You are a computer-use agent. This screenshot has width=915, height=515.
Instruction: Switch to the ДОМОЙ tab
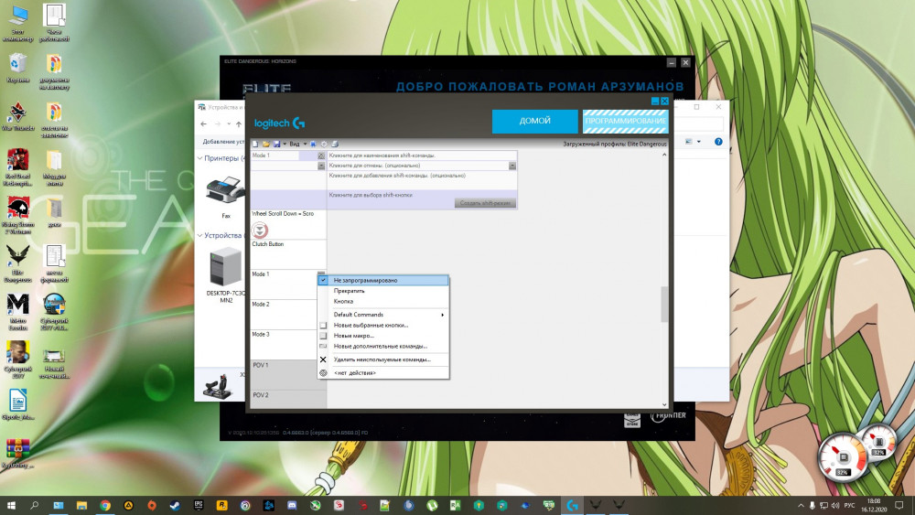click(534, 121)
